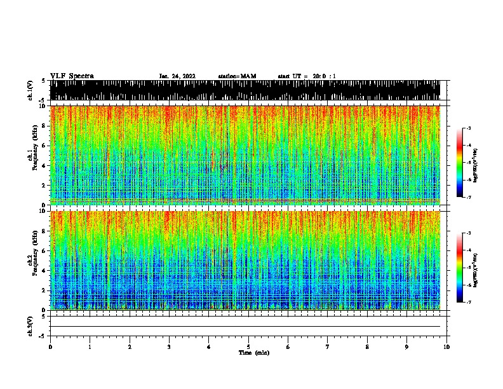Click time axis tick label '2'
Screen dimensions: 503x389
(130, 347)
